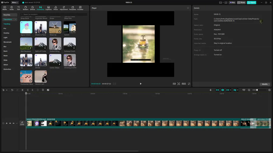Image resolution: width=273 pixels, height=153 pixels.
Task: Redo the last undone edit
Action: coord(17,90)
